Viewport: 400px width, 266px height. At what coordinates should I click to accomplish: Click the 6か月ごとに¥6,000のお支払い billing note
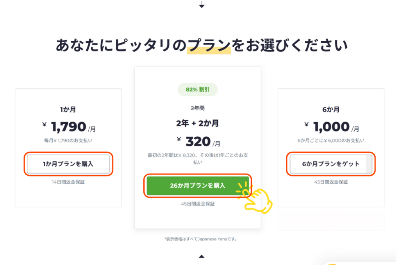[331, 140]
